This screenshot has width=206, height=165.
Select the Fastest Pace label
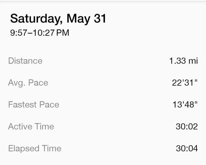(34, 104)
